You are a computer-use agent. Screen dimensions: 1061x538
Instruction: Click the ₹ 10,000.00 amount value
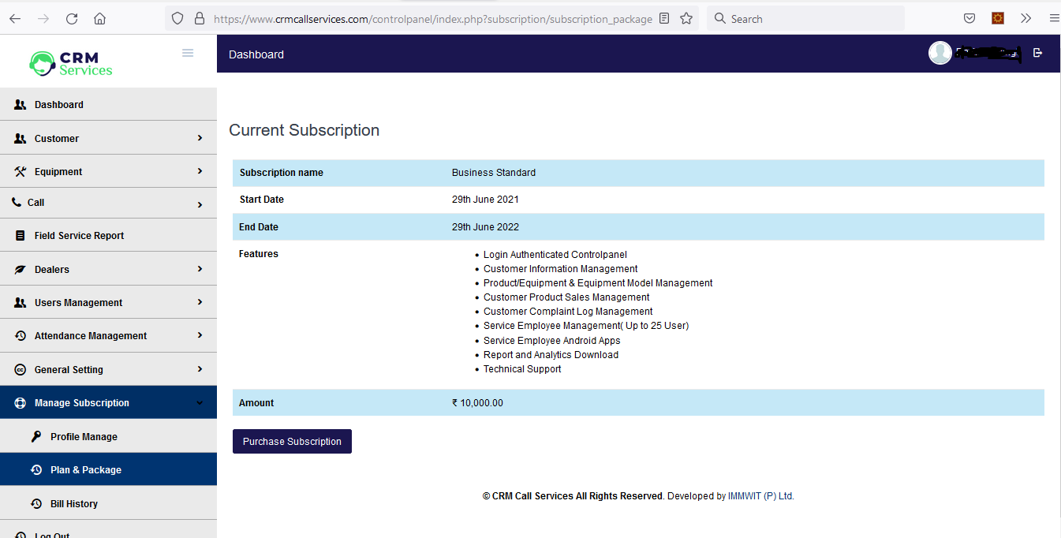click(477, 403)
